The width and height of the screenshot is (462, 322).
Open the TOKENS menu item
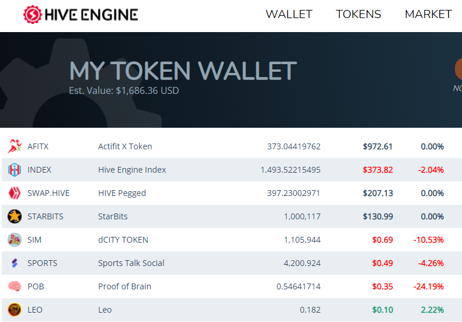pos(359,14)
